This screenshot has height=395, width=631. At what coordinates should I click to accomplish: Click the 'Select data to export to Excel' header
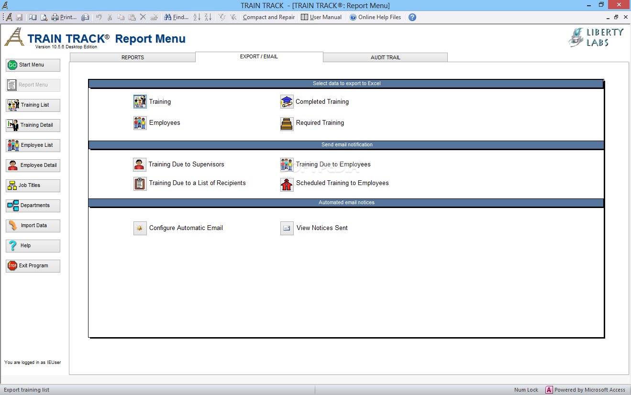(x=346, y=84)
